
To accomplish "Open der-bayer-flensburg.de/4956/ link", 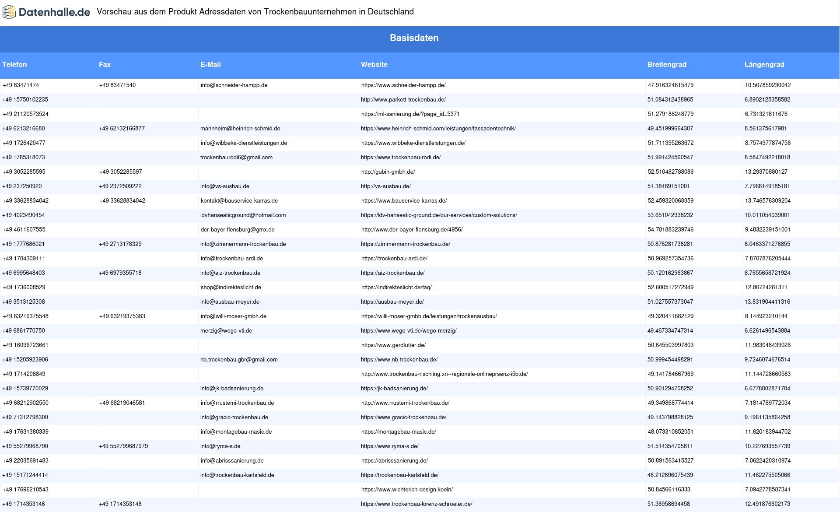I will click(412, 230).
